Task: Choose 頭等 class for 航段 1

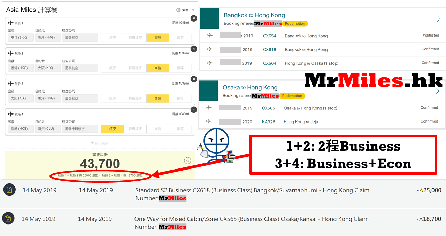Action: click(180, 38)
